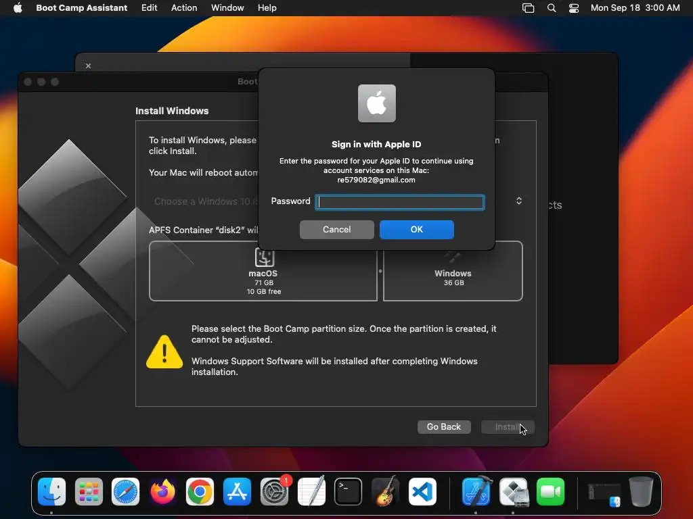This screenshot has width=693, height=519.
Task: Open the App Store from the Dock
Action: click(x=237, y=491)
